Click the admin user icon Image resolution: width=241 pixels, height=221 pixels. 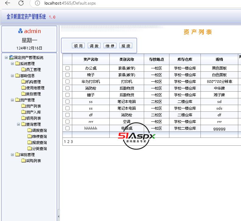point(20,31)
